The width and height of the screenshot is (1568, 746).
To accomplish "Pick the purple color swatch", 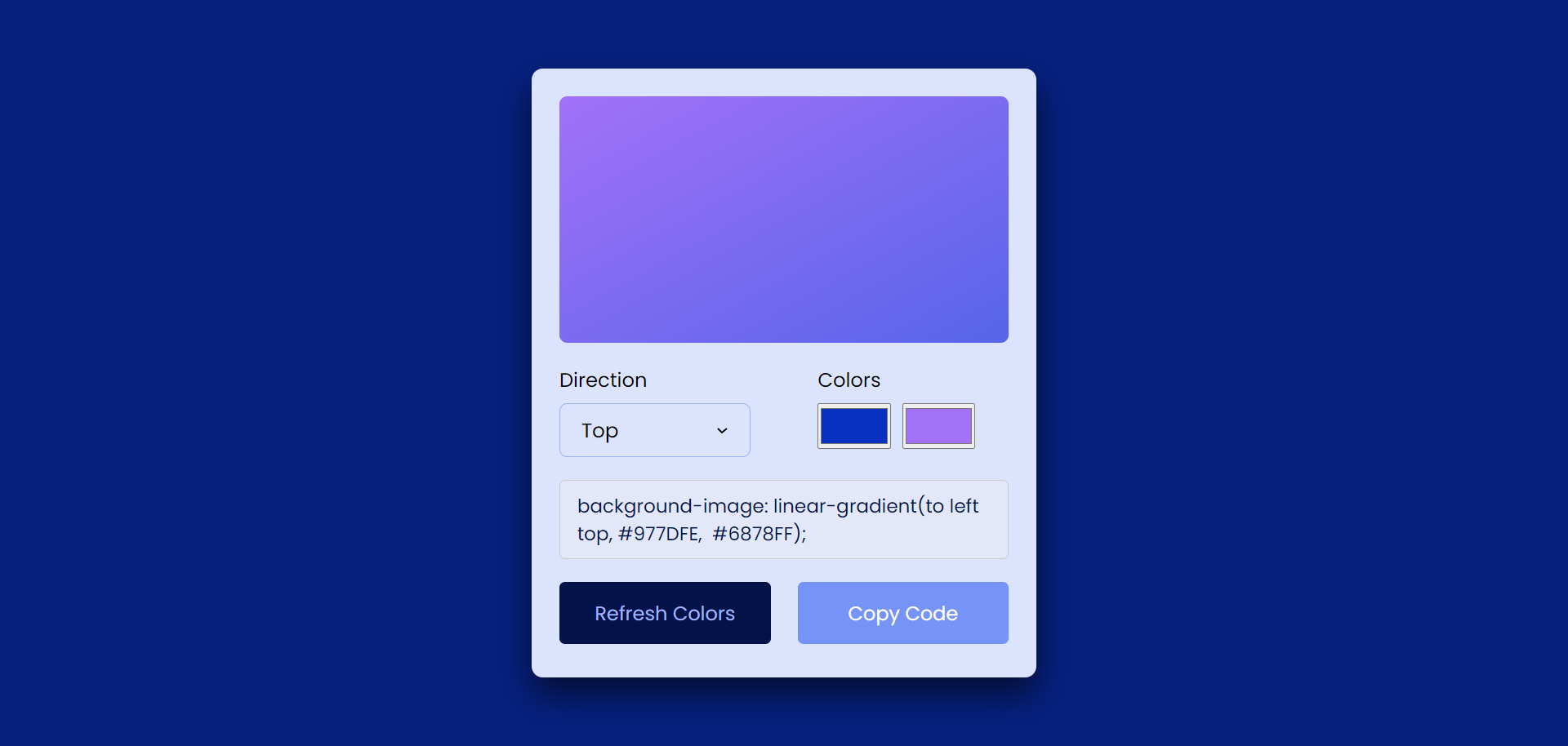I will [x=938, y=426].
